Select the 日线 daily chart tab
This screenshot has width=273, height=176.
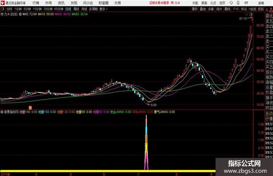click(68, 9)
